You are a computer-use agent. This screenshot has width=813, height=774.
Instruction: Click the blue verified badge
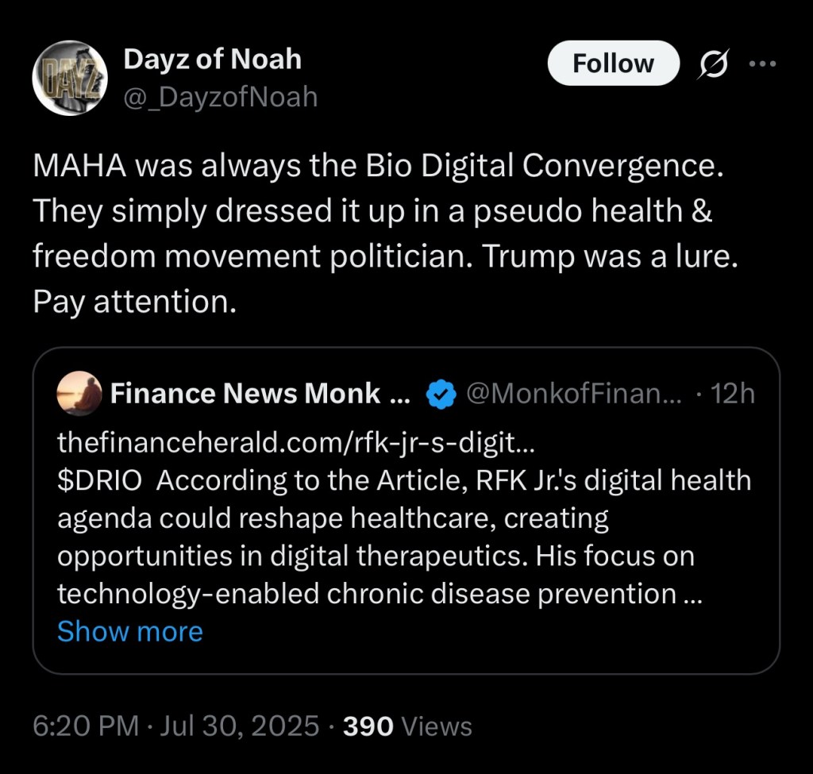point(439,394)
